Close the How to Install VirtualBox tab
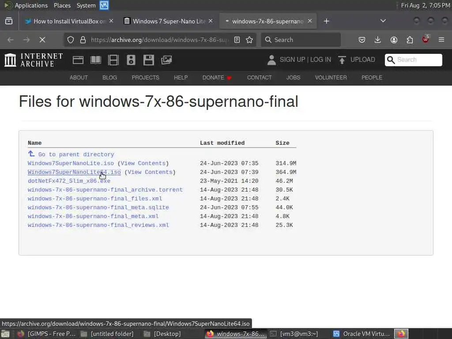Viewport: 452px width, 339px height. 111,21
